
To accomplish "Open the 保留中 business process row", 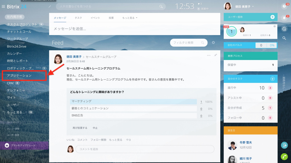I will point(251,65).
